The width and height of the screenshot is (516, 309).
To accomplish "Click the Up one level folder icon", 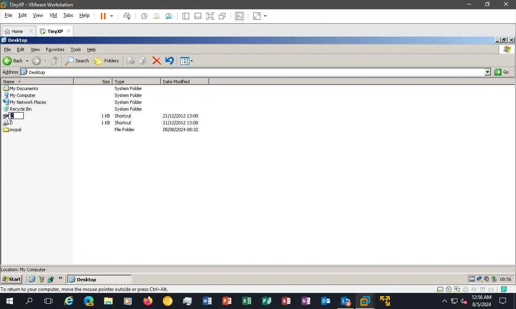I will tap(55, 61).
